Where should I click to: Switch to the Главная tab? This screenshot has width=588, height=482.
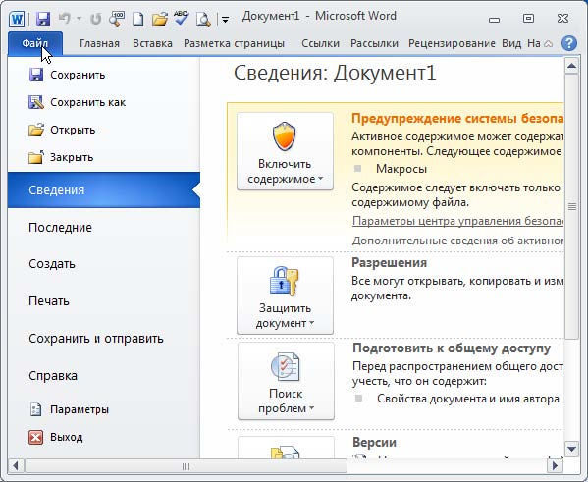(99, 43)
